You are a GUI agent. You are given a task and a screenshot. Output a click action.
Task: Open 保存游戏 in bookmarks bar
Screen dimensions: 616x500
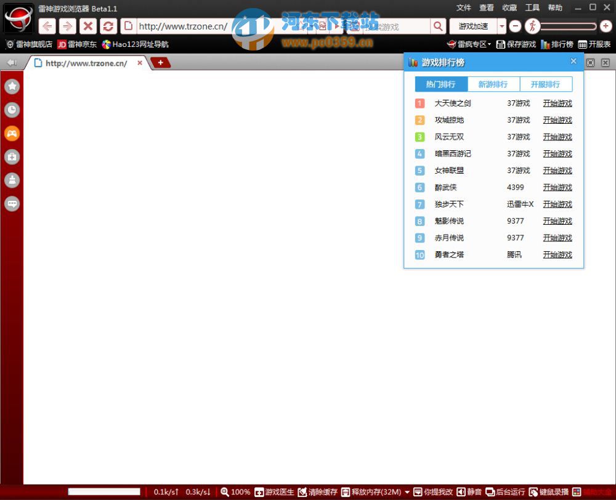tap(516, 44)
